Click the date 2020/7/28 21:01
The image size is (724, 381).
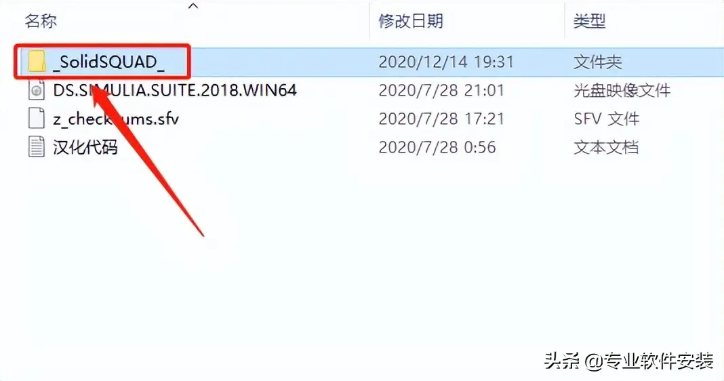[441, 90]
